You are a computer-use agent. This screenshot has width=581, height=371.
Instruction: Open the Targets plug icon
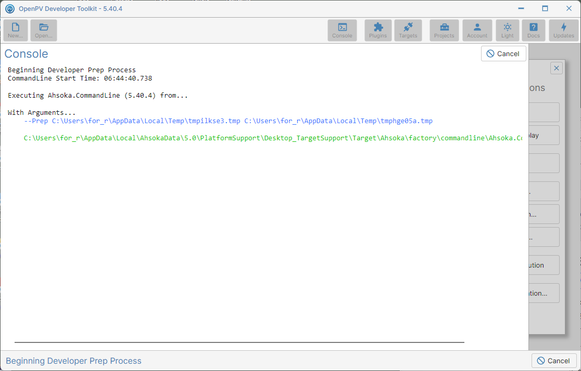408,30
